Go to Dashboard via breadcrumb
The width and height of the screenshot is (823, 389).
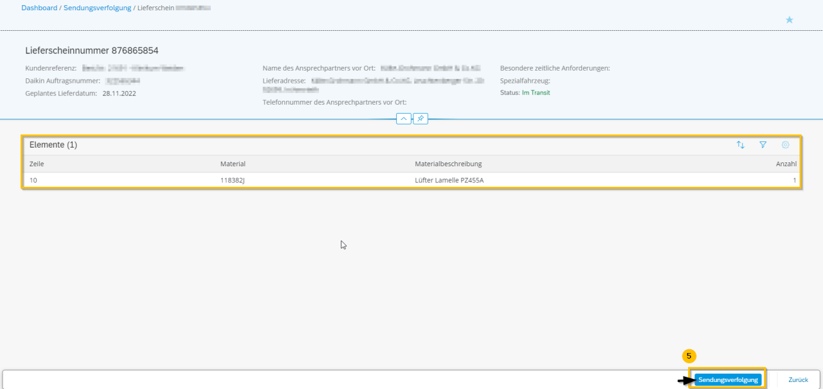39,8
